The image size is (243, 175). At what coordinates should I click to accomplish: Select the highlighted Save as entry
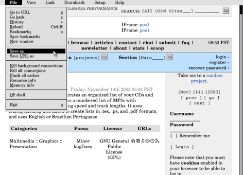(x=36, y=51)
